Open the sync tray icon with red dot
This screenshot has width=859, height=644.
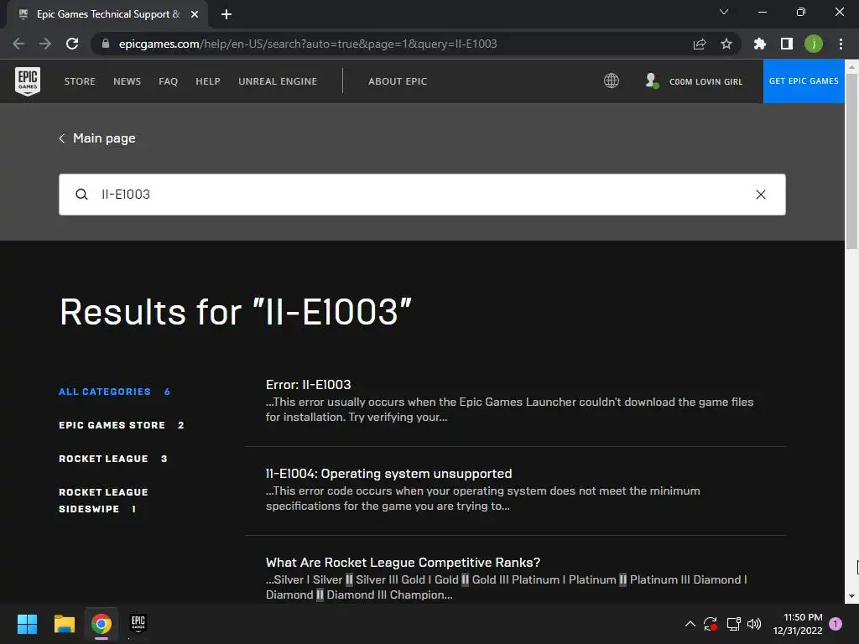tap(711, 624)
